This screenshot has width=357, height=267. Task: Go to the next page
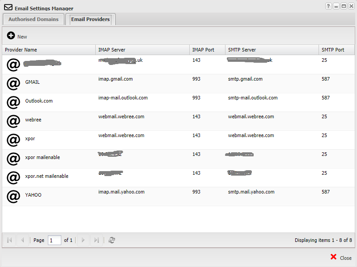(83, 240)
